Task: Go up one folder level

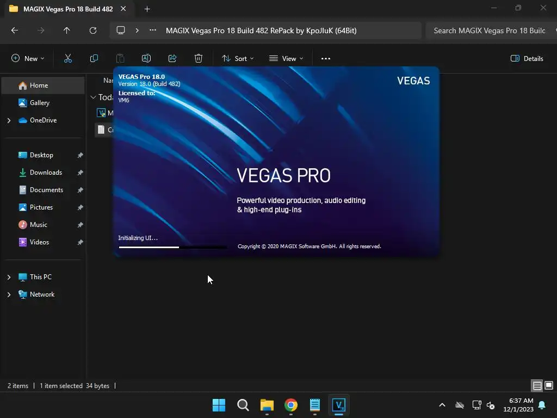Action: (x=67, y=30)
